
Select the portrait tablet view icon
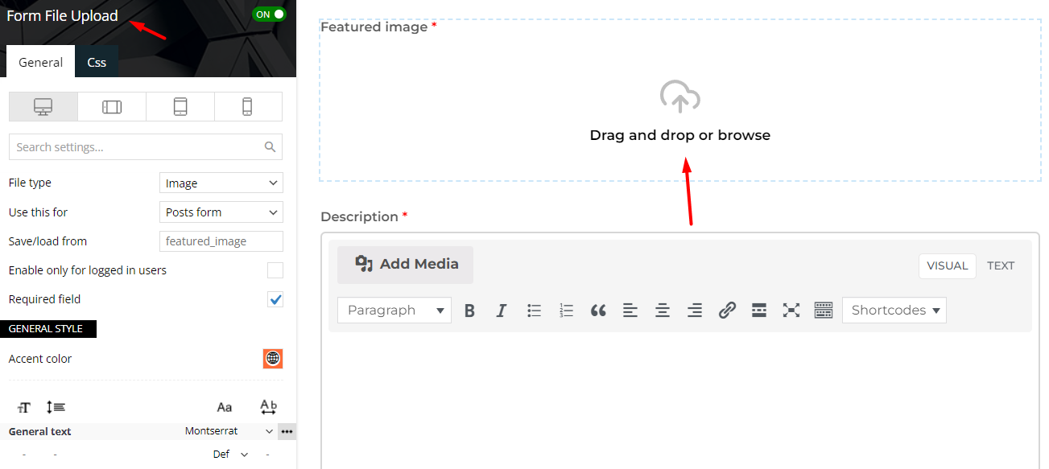point(180,106)
